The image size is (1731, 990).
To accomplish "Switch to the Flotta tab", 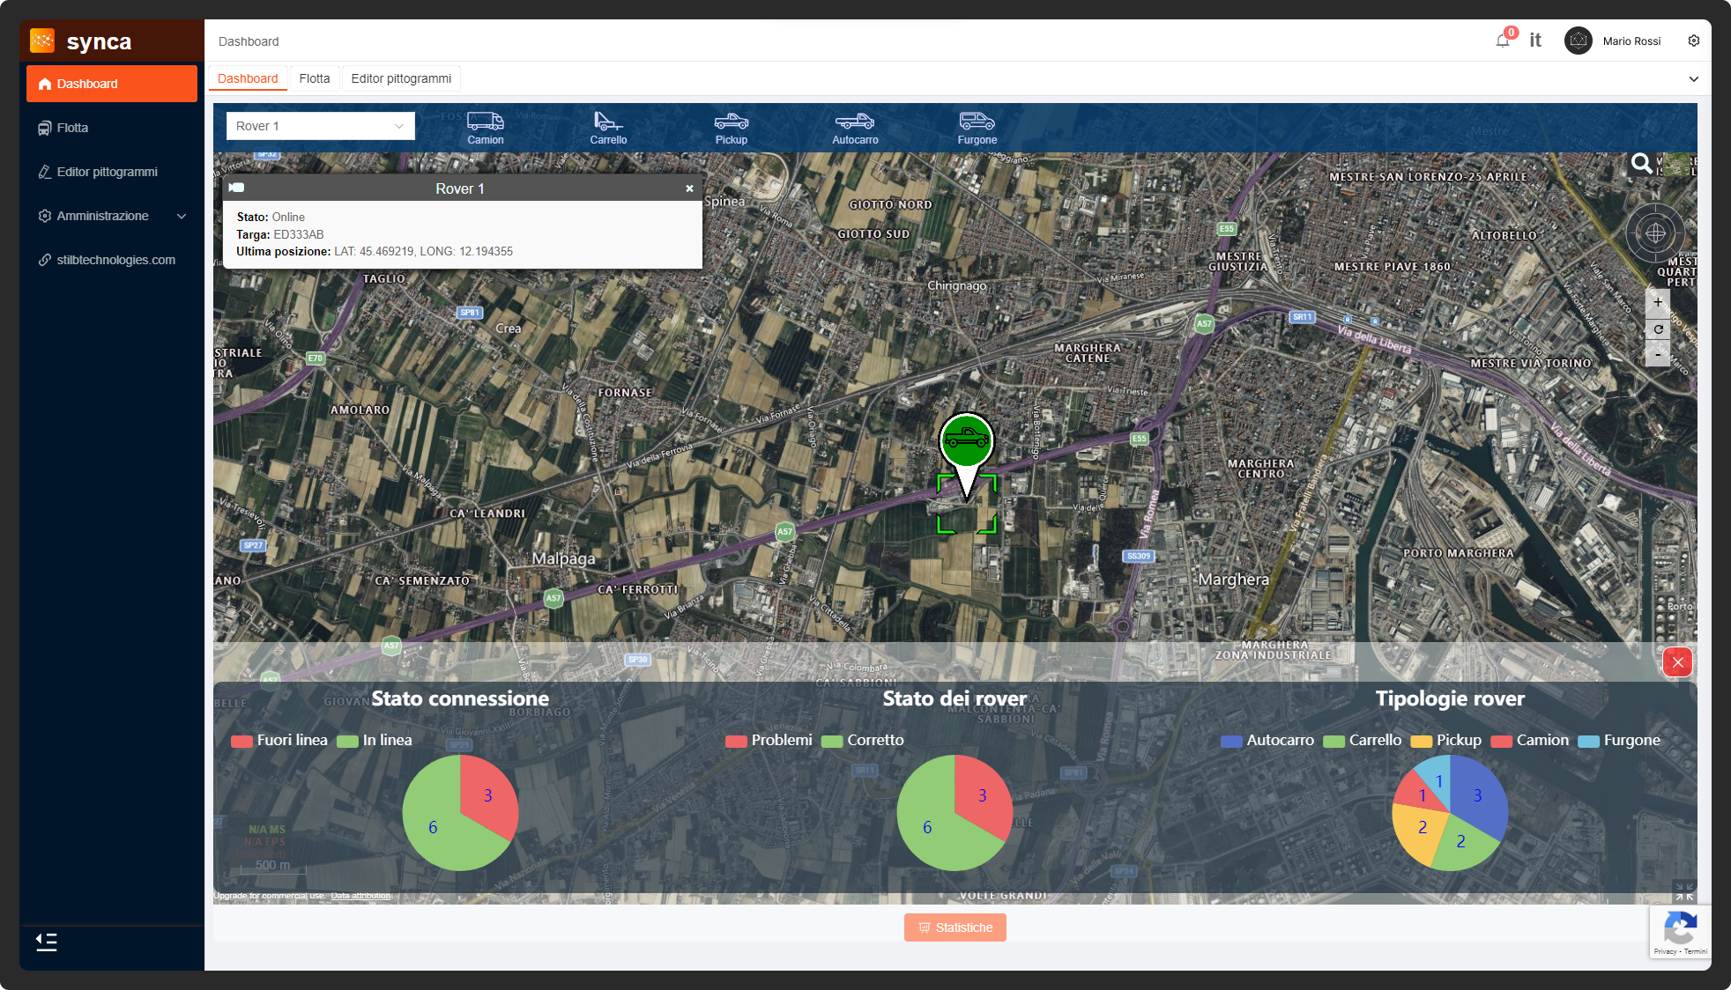I will click(315, 78).
